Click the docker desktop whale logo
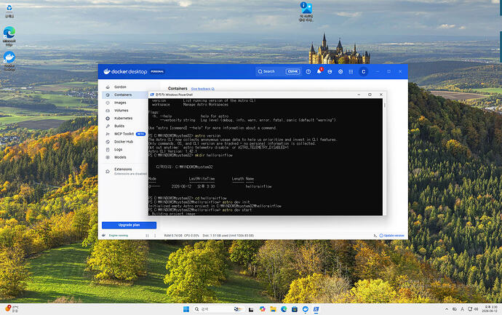Viewport: 502px width, 315px height. pos(107,71)
